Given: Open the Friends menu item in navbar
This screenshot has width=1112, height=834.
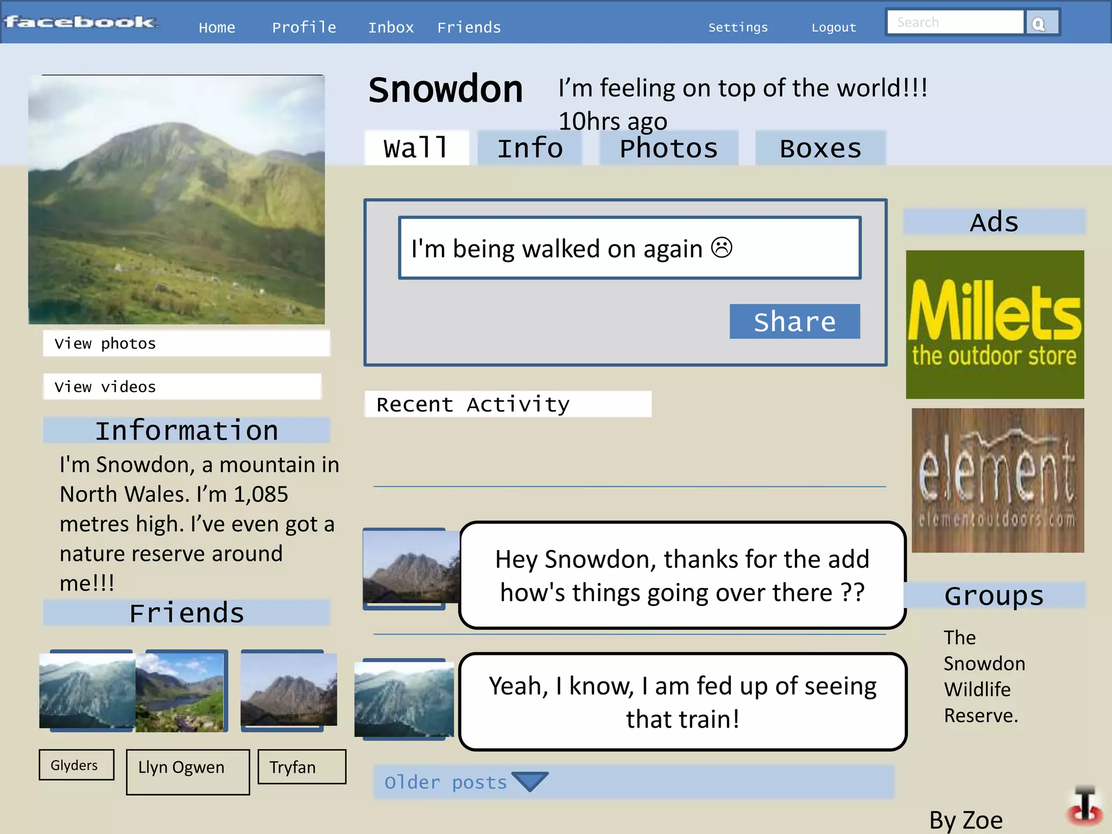Looking at the screenshot, I should click(469, 27).
